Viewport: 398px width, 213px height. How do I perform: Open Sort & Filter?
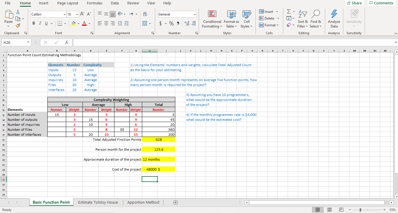pyautogui.click(x=303, y=19)
